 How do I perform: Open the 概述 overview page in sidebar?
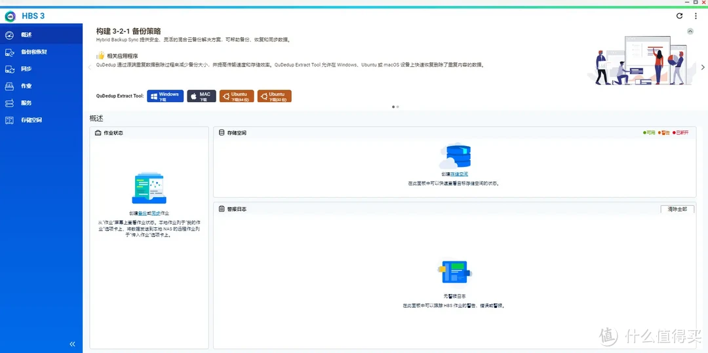click(x=41, y=35)
